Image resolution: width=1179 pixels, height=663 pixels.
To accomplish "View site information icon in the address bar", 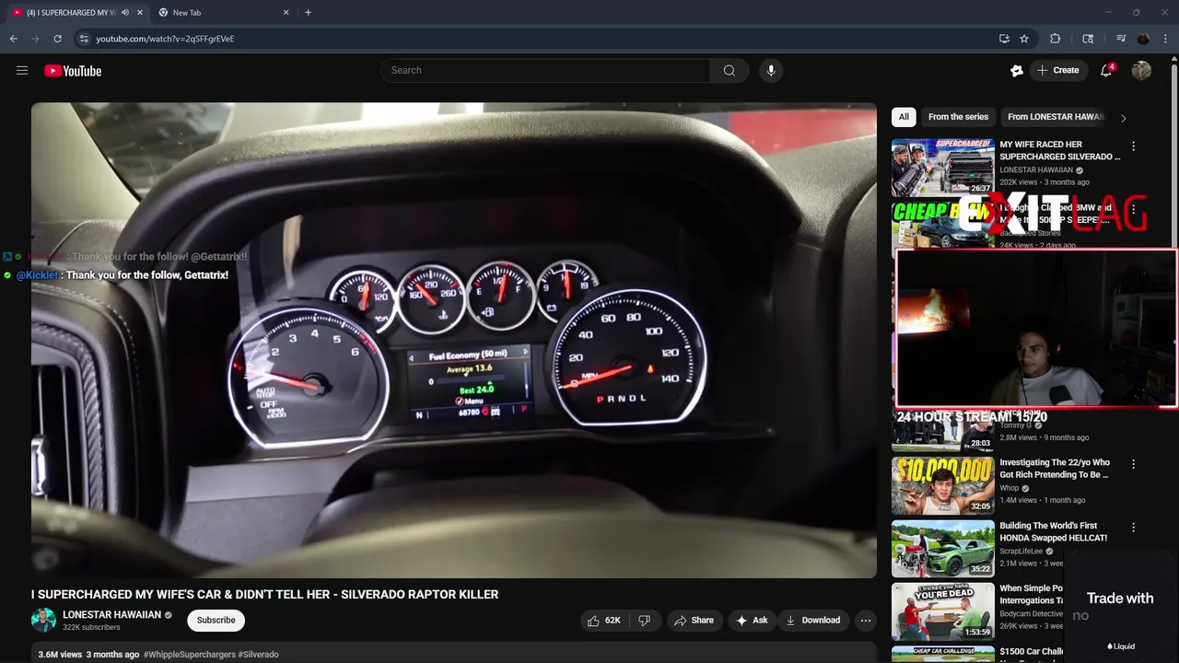I will (x=84, y=39).
